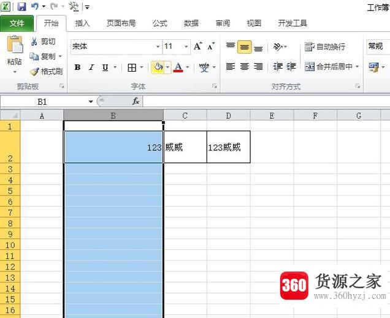The image size is (390, 318).
Task: Click the Name Box showing B1
Action: [x=42, y=102]
